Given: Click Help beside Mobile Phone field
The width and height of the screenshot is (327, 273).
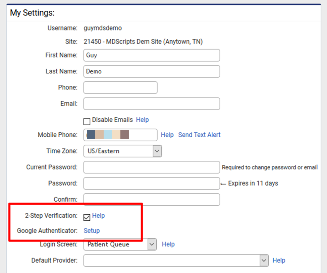Looking at the screenshot, I should click(167, 135).
